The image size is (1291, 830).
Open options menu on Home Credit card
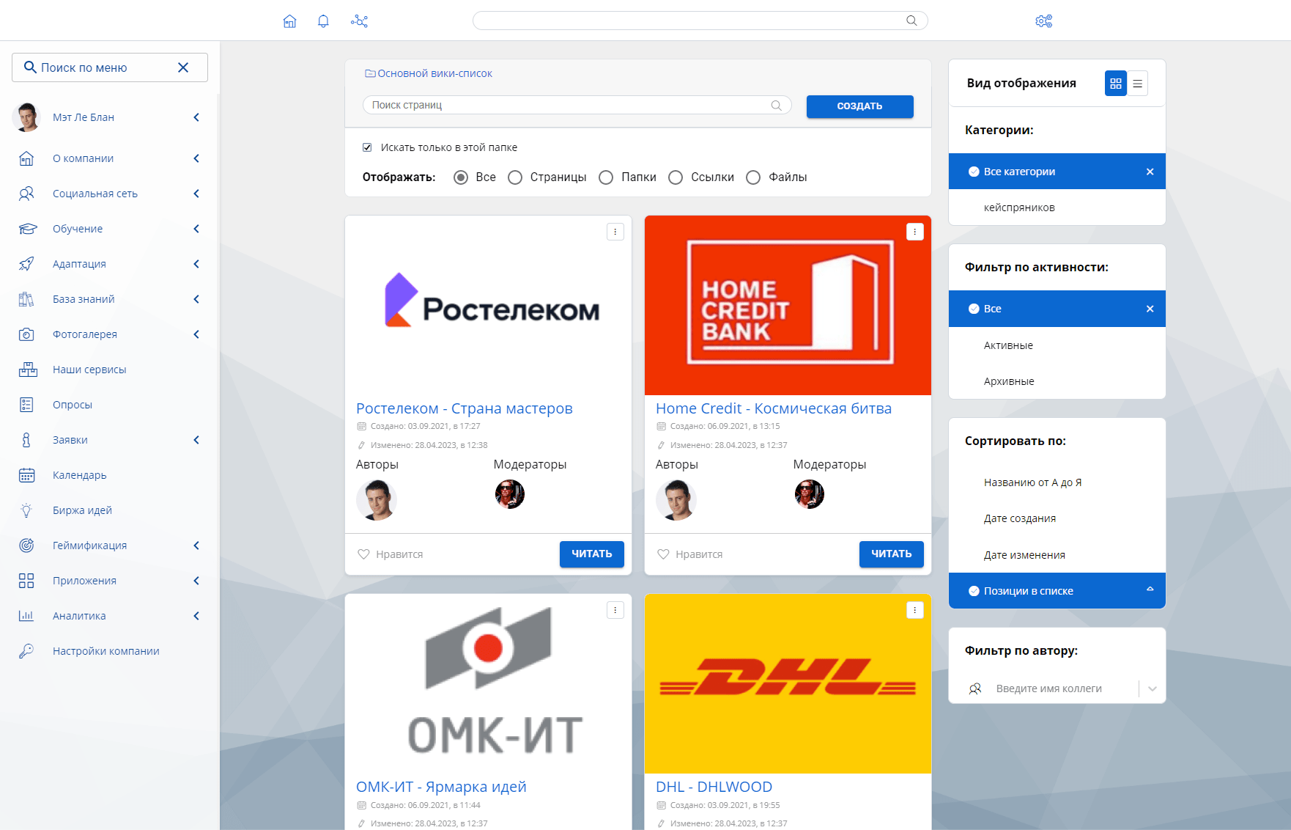pos(915,232)
